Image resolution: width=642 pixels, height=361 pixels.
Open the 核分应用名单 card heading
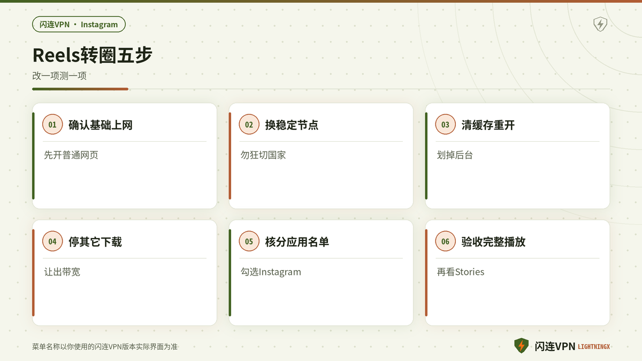click(297, 242)
